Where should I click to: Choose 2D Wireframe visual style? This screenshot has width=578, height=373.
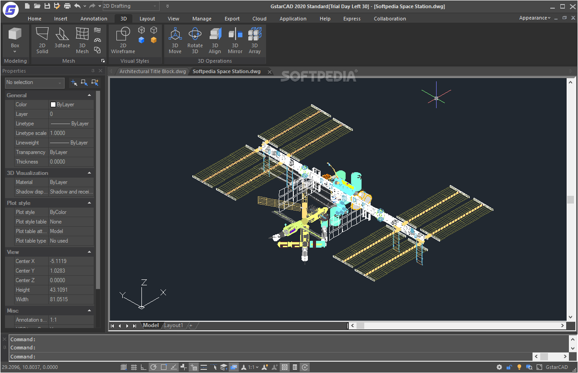pyautogui.click(x=123, y=40)
